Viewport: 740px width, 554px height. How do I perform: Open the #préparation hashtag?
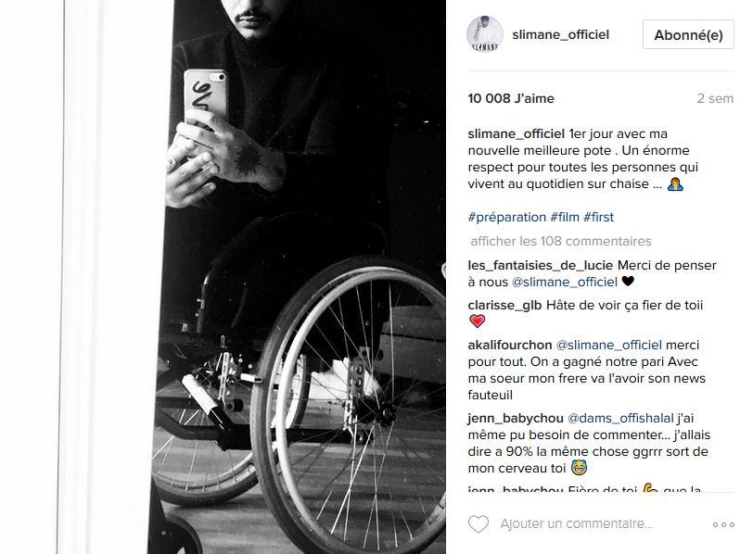click(x=507, y=218)
